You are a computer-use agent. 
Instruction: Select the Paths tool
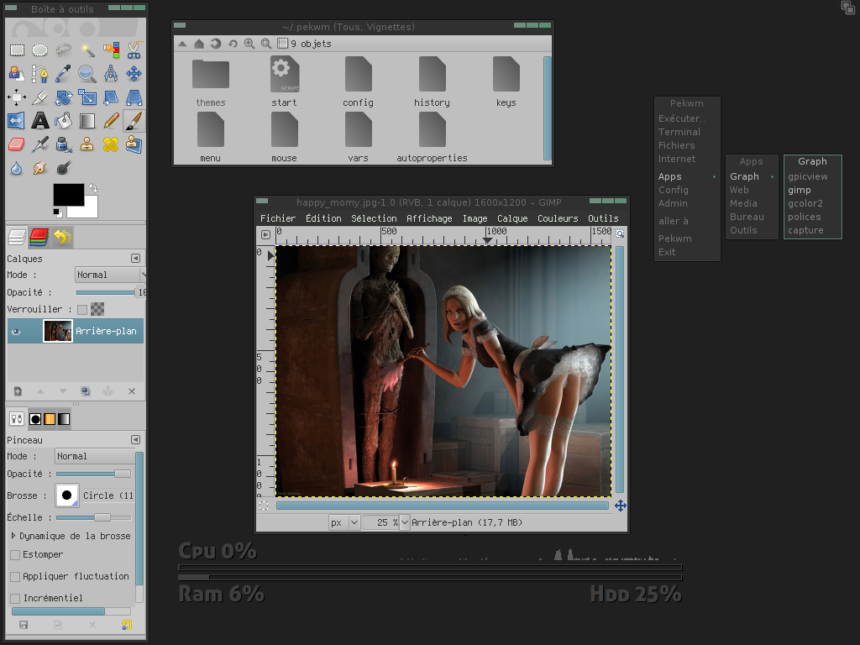tap(40, 74)
